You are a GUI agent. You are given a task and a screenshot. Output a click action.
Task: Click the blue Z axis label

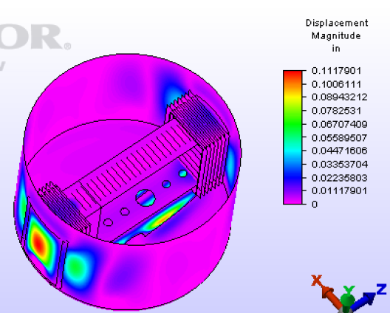[382, 289]
